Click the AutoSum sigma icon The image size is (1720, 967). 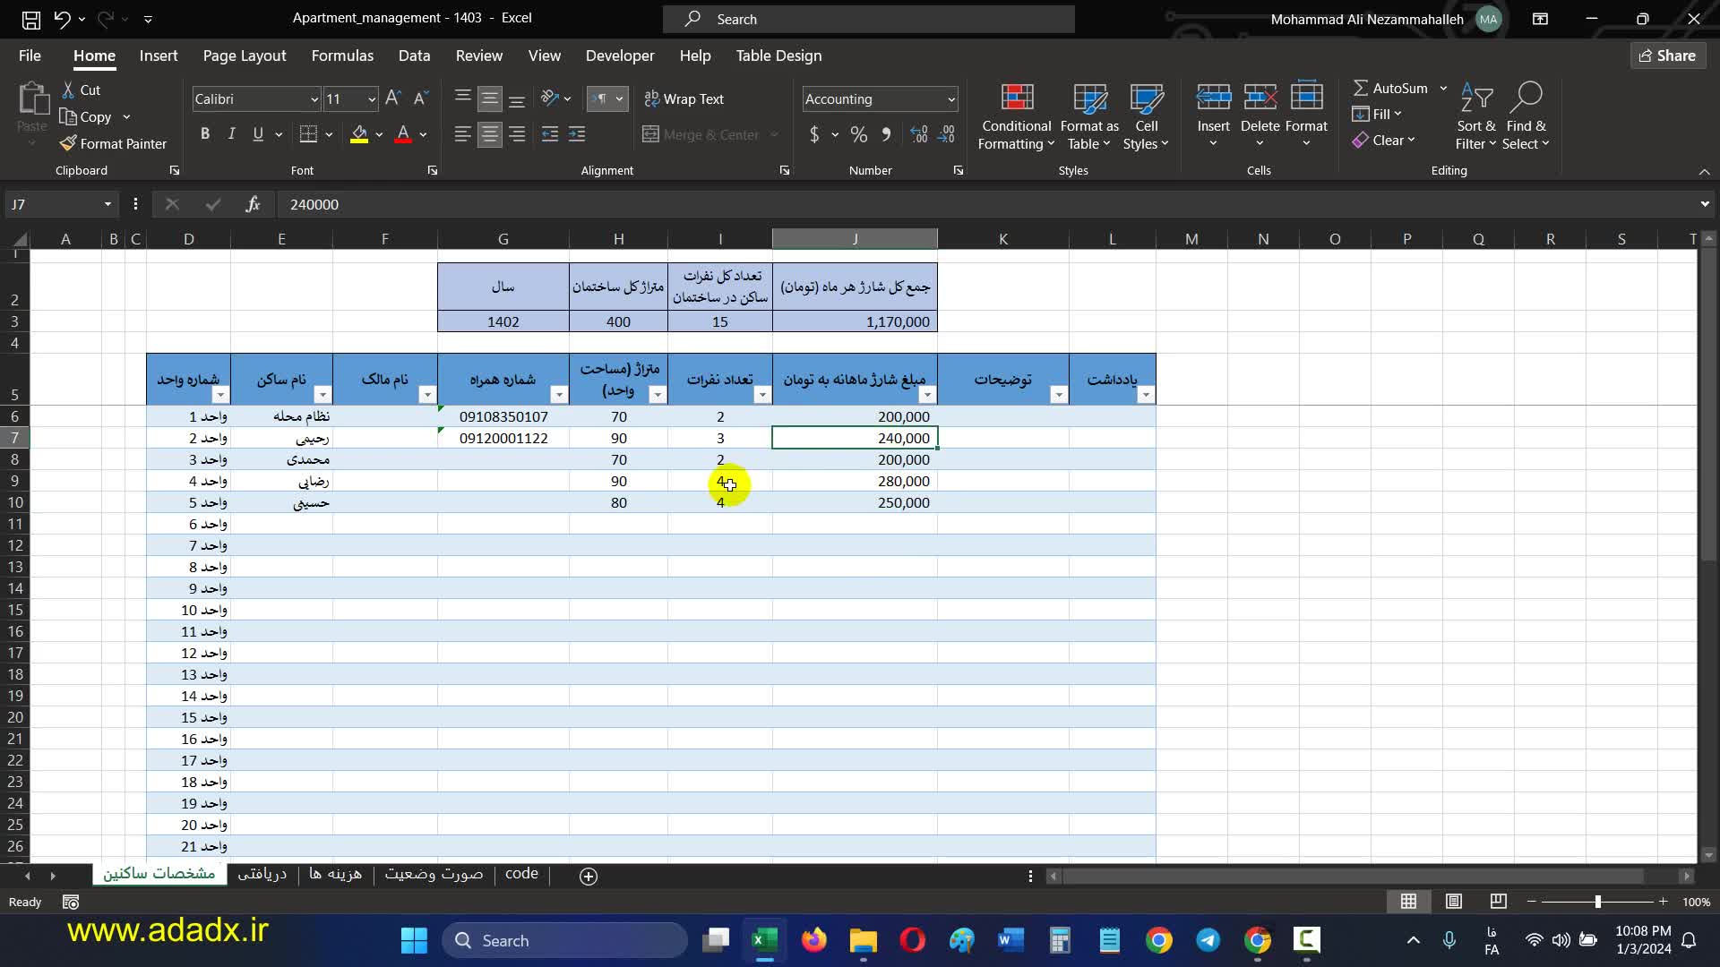pyautogui.click(x=1360, y=88)
